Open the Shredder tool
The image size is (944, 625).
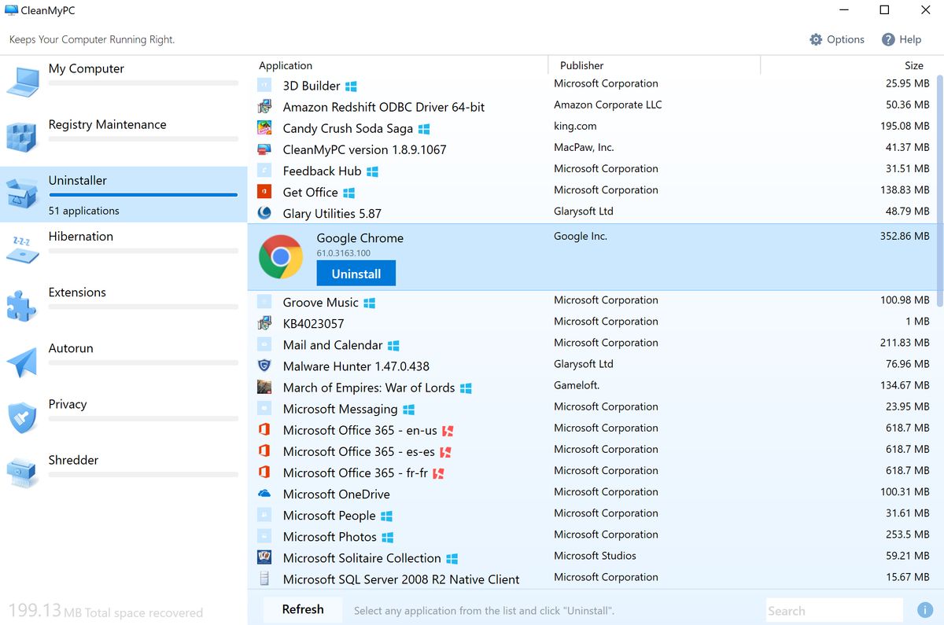point(73,460)
